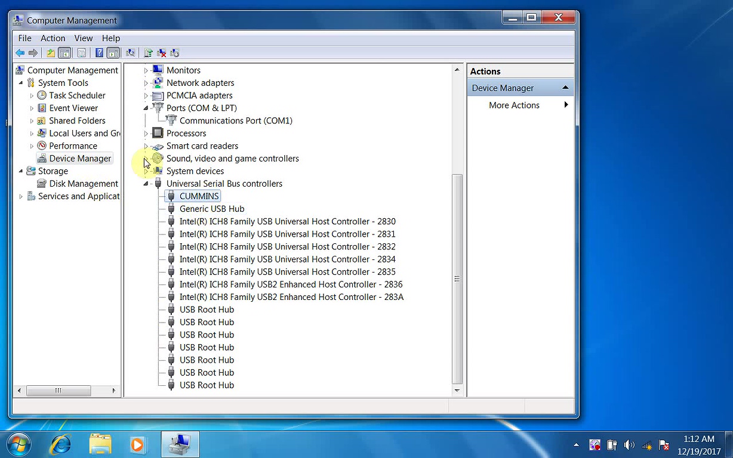Collapse the System Tools node
The width and height of the screenshot is (733, 458).
pyautogui.click(x=21, y=83)
